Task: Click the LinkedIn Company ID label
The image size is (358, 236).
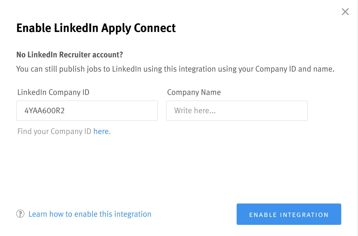Action: click(x=53, y=92)
